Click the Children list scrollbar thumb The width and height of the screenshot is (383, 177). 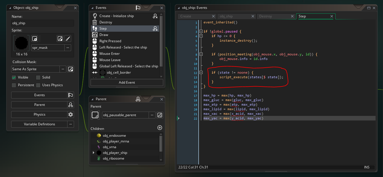click(x=161, y=144)
